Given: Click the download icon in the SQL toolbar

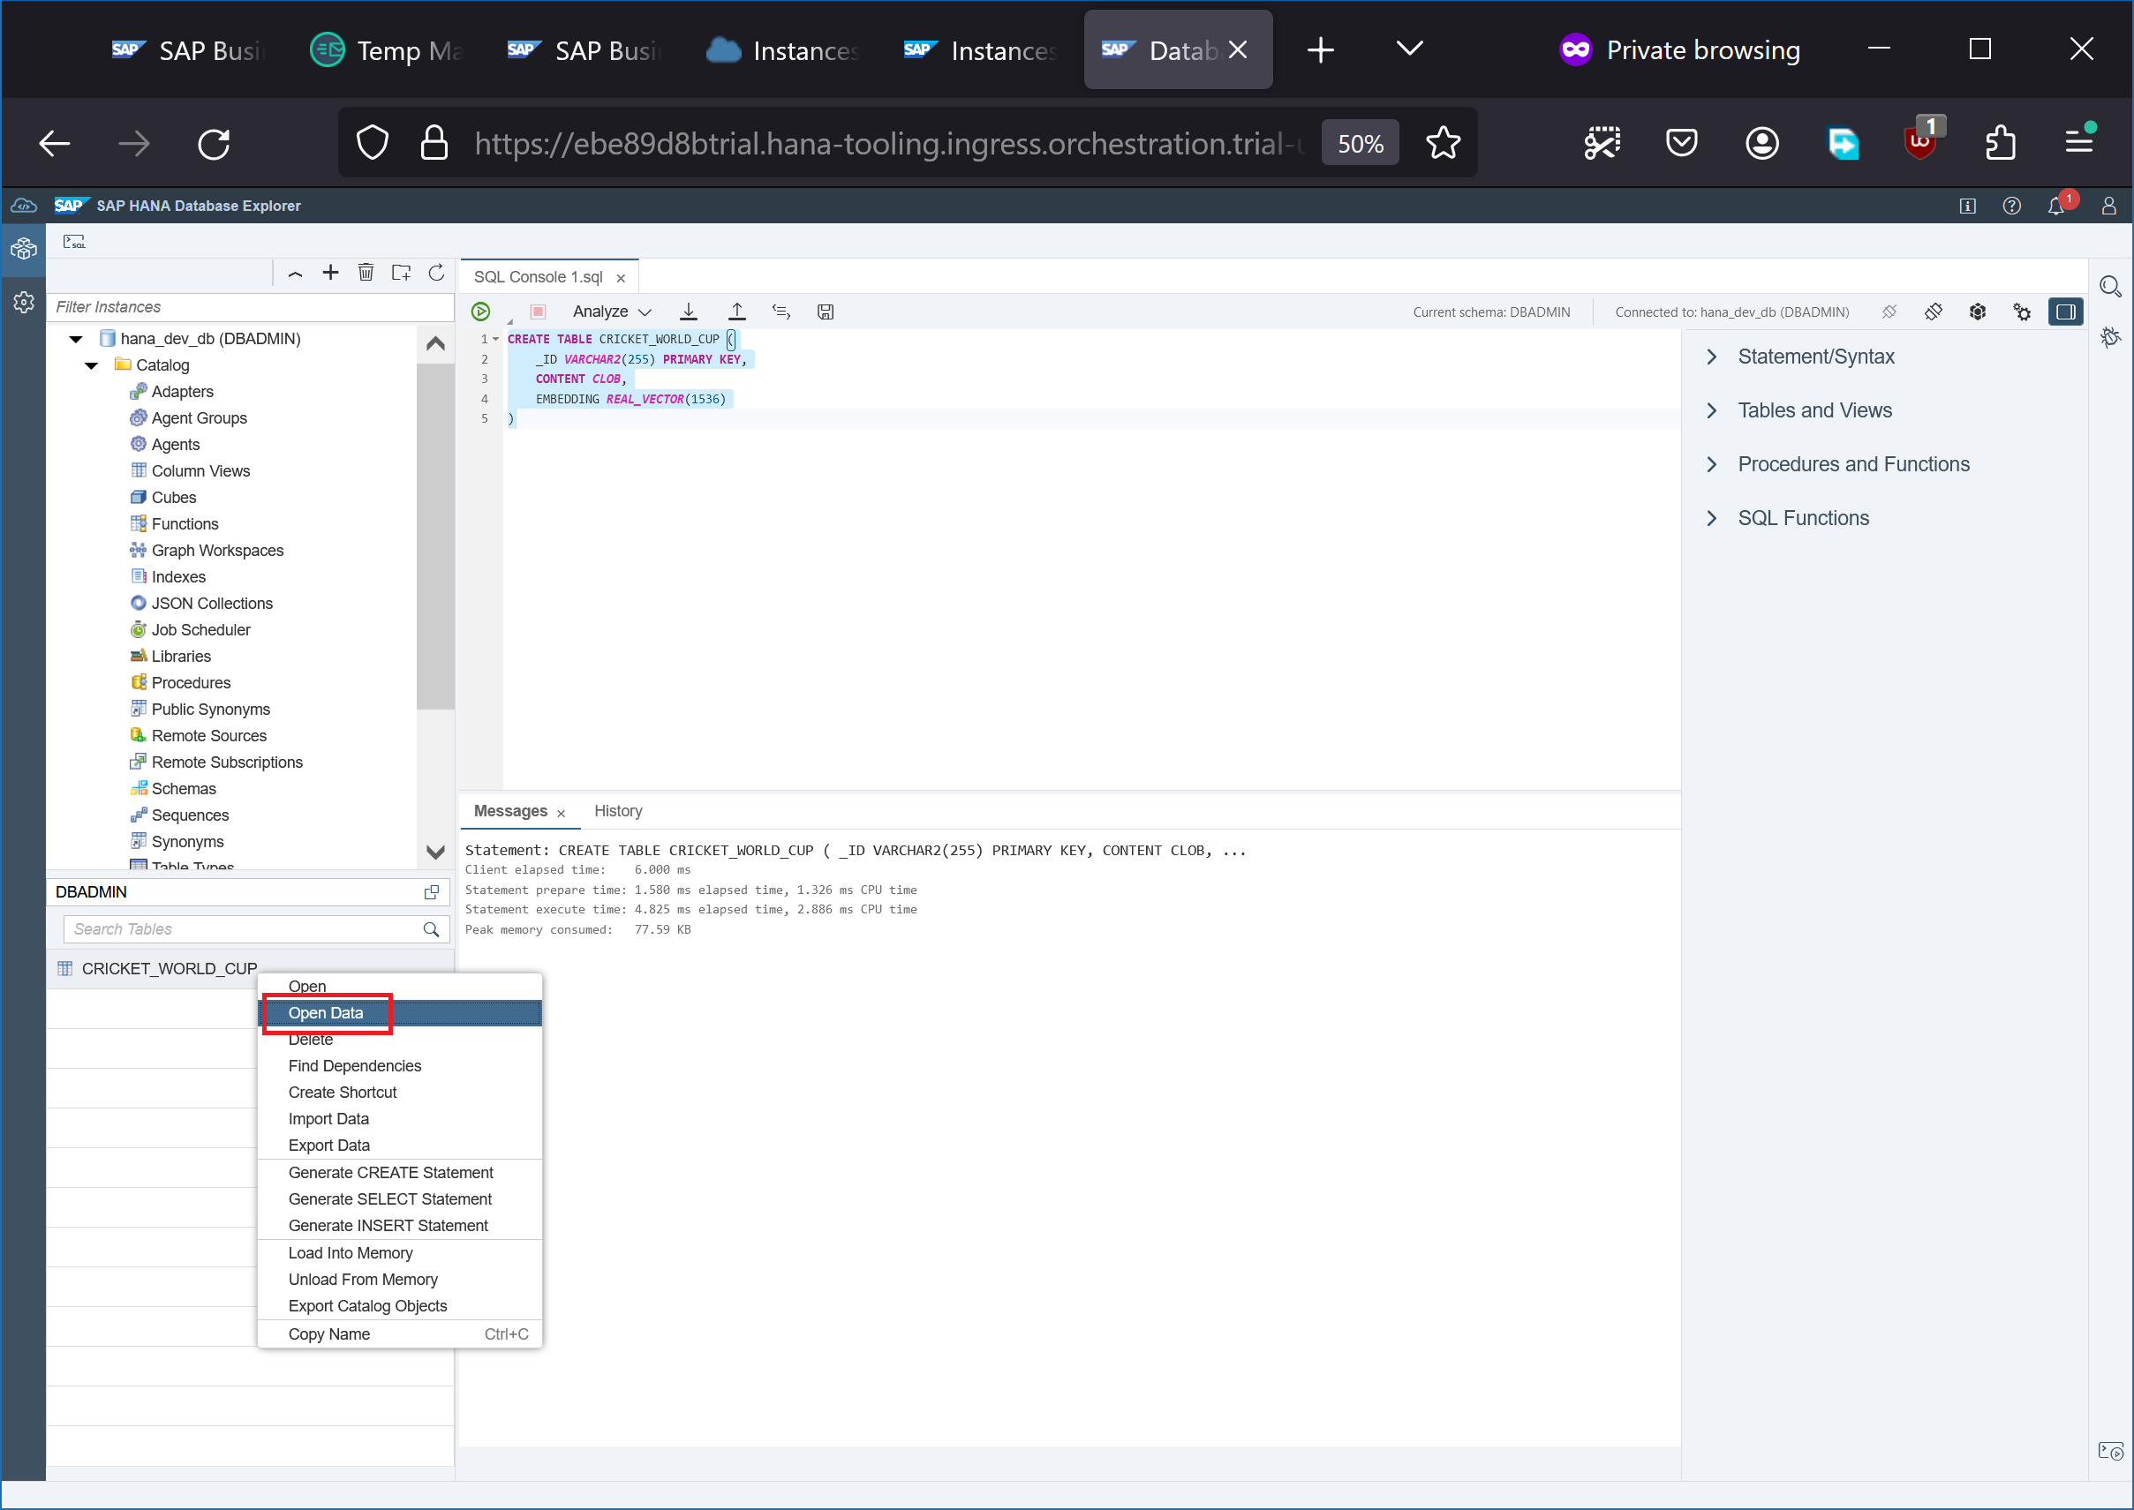Looking at the screenshot, I should (689, 312).
